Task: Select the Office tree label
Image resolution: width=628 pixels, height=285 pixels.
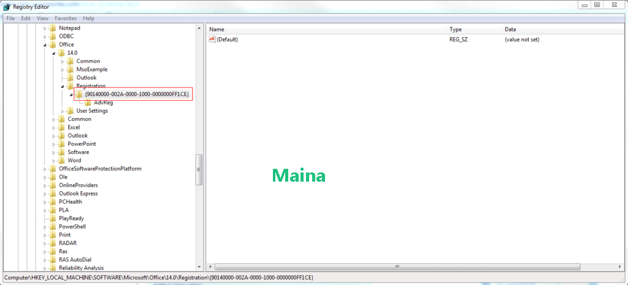Action: click(66, 45)
